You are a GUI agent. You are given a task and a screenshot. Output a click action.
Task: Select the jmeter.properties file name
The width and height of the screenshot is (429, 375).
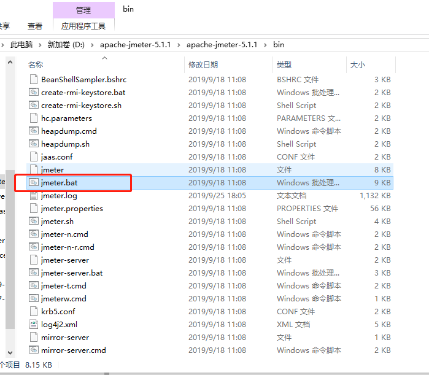[x=72, y=209]
